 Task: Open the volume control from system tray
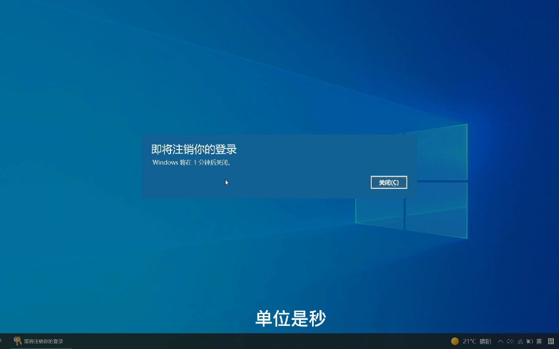[510, 341]
